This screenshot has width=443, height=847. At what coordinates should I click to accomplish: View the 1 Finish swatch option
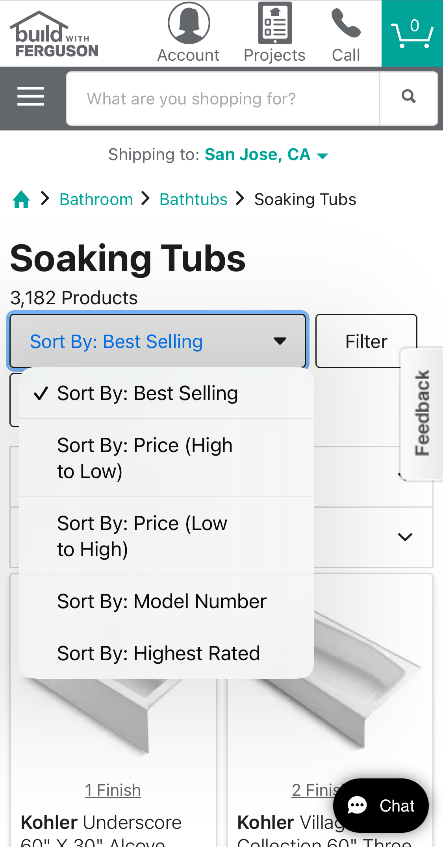(x=113, y=790)
